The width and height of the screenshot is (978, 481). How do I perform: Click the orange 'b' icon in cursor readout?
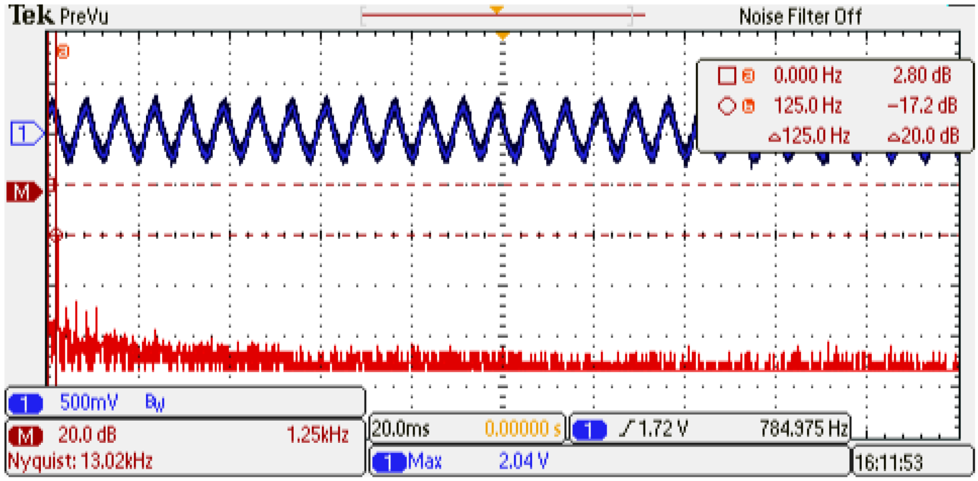748,106
